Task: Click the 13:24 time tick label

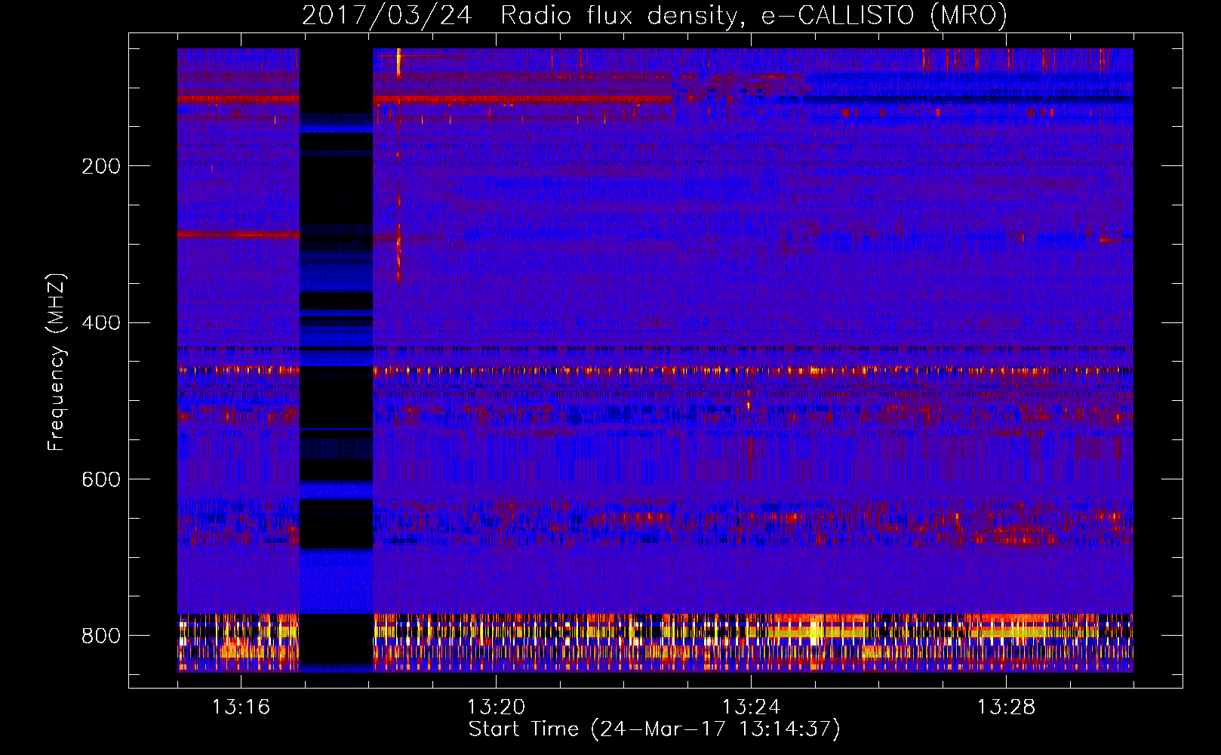Action: (751, 707)
